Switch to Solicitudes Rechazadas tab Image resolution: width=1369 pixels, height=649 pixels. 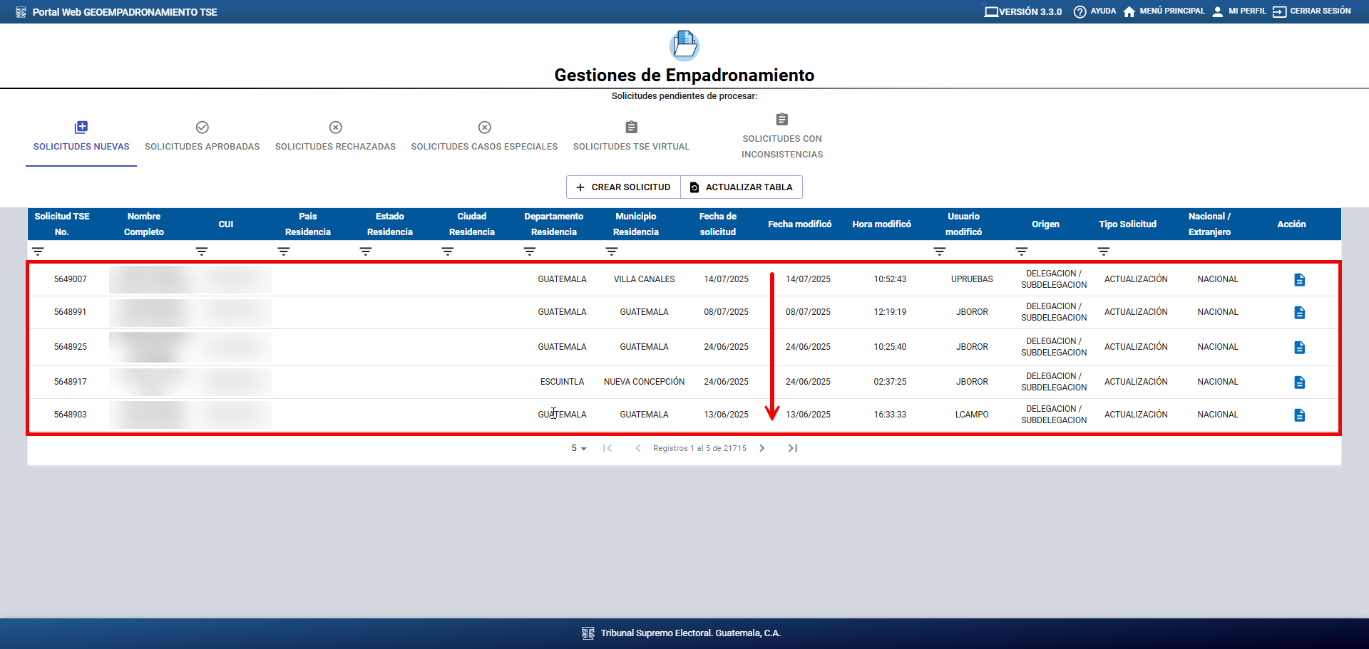[x=335, y=137]
